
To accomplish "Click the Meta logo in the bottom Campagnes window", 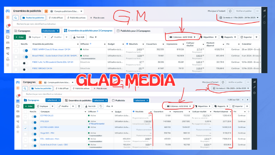I will point(18,82).
